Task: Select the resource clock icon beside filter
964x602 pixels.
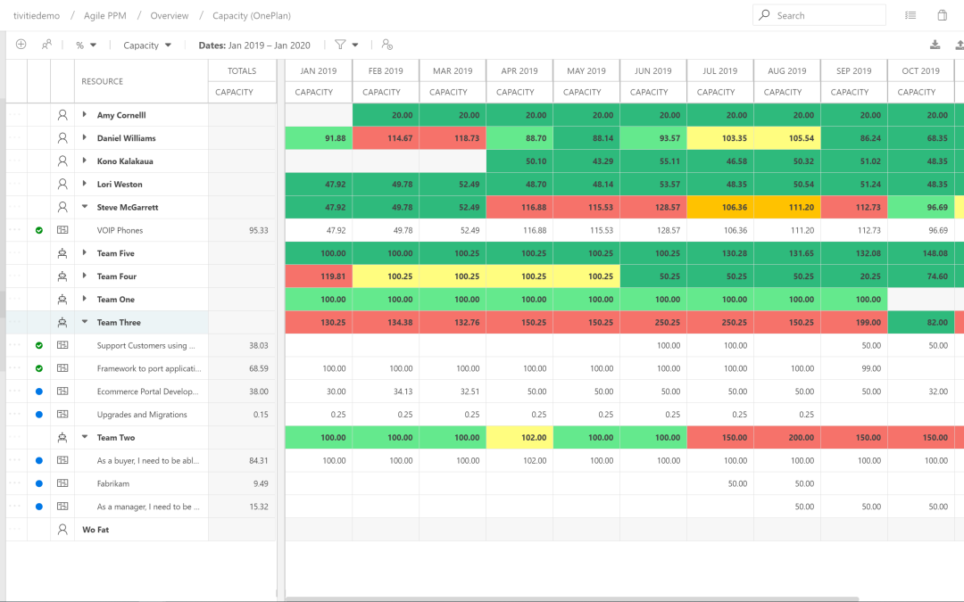Action: pos(386,44)
